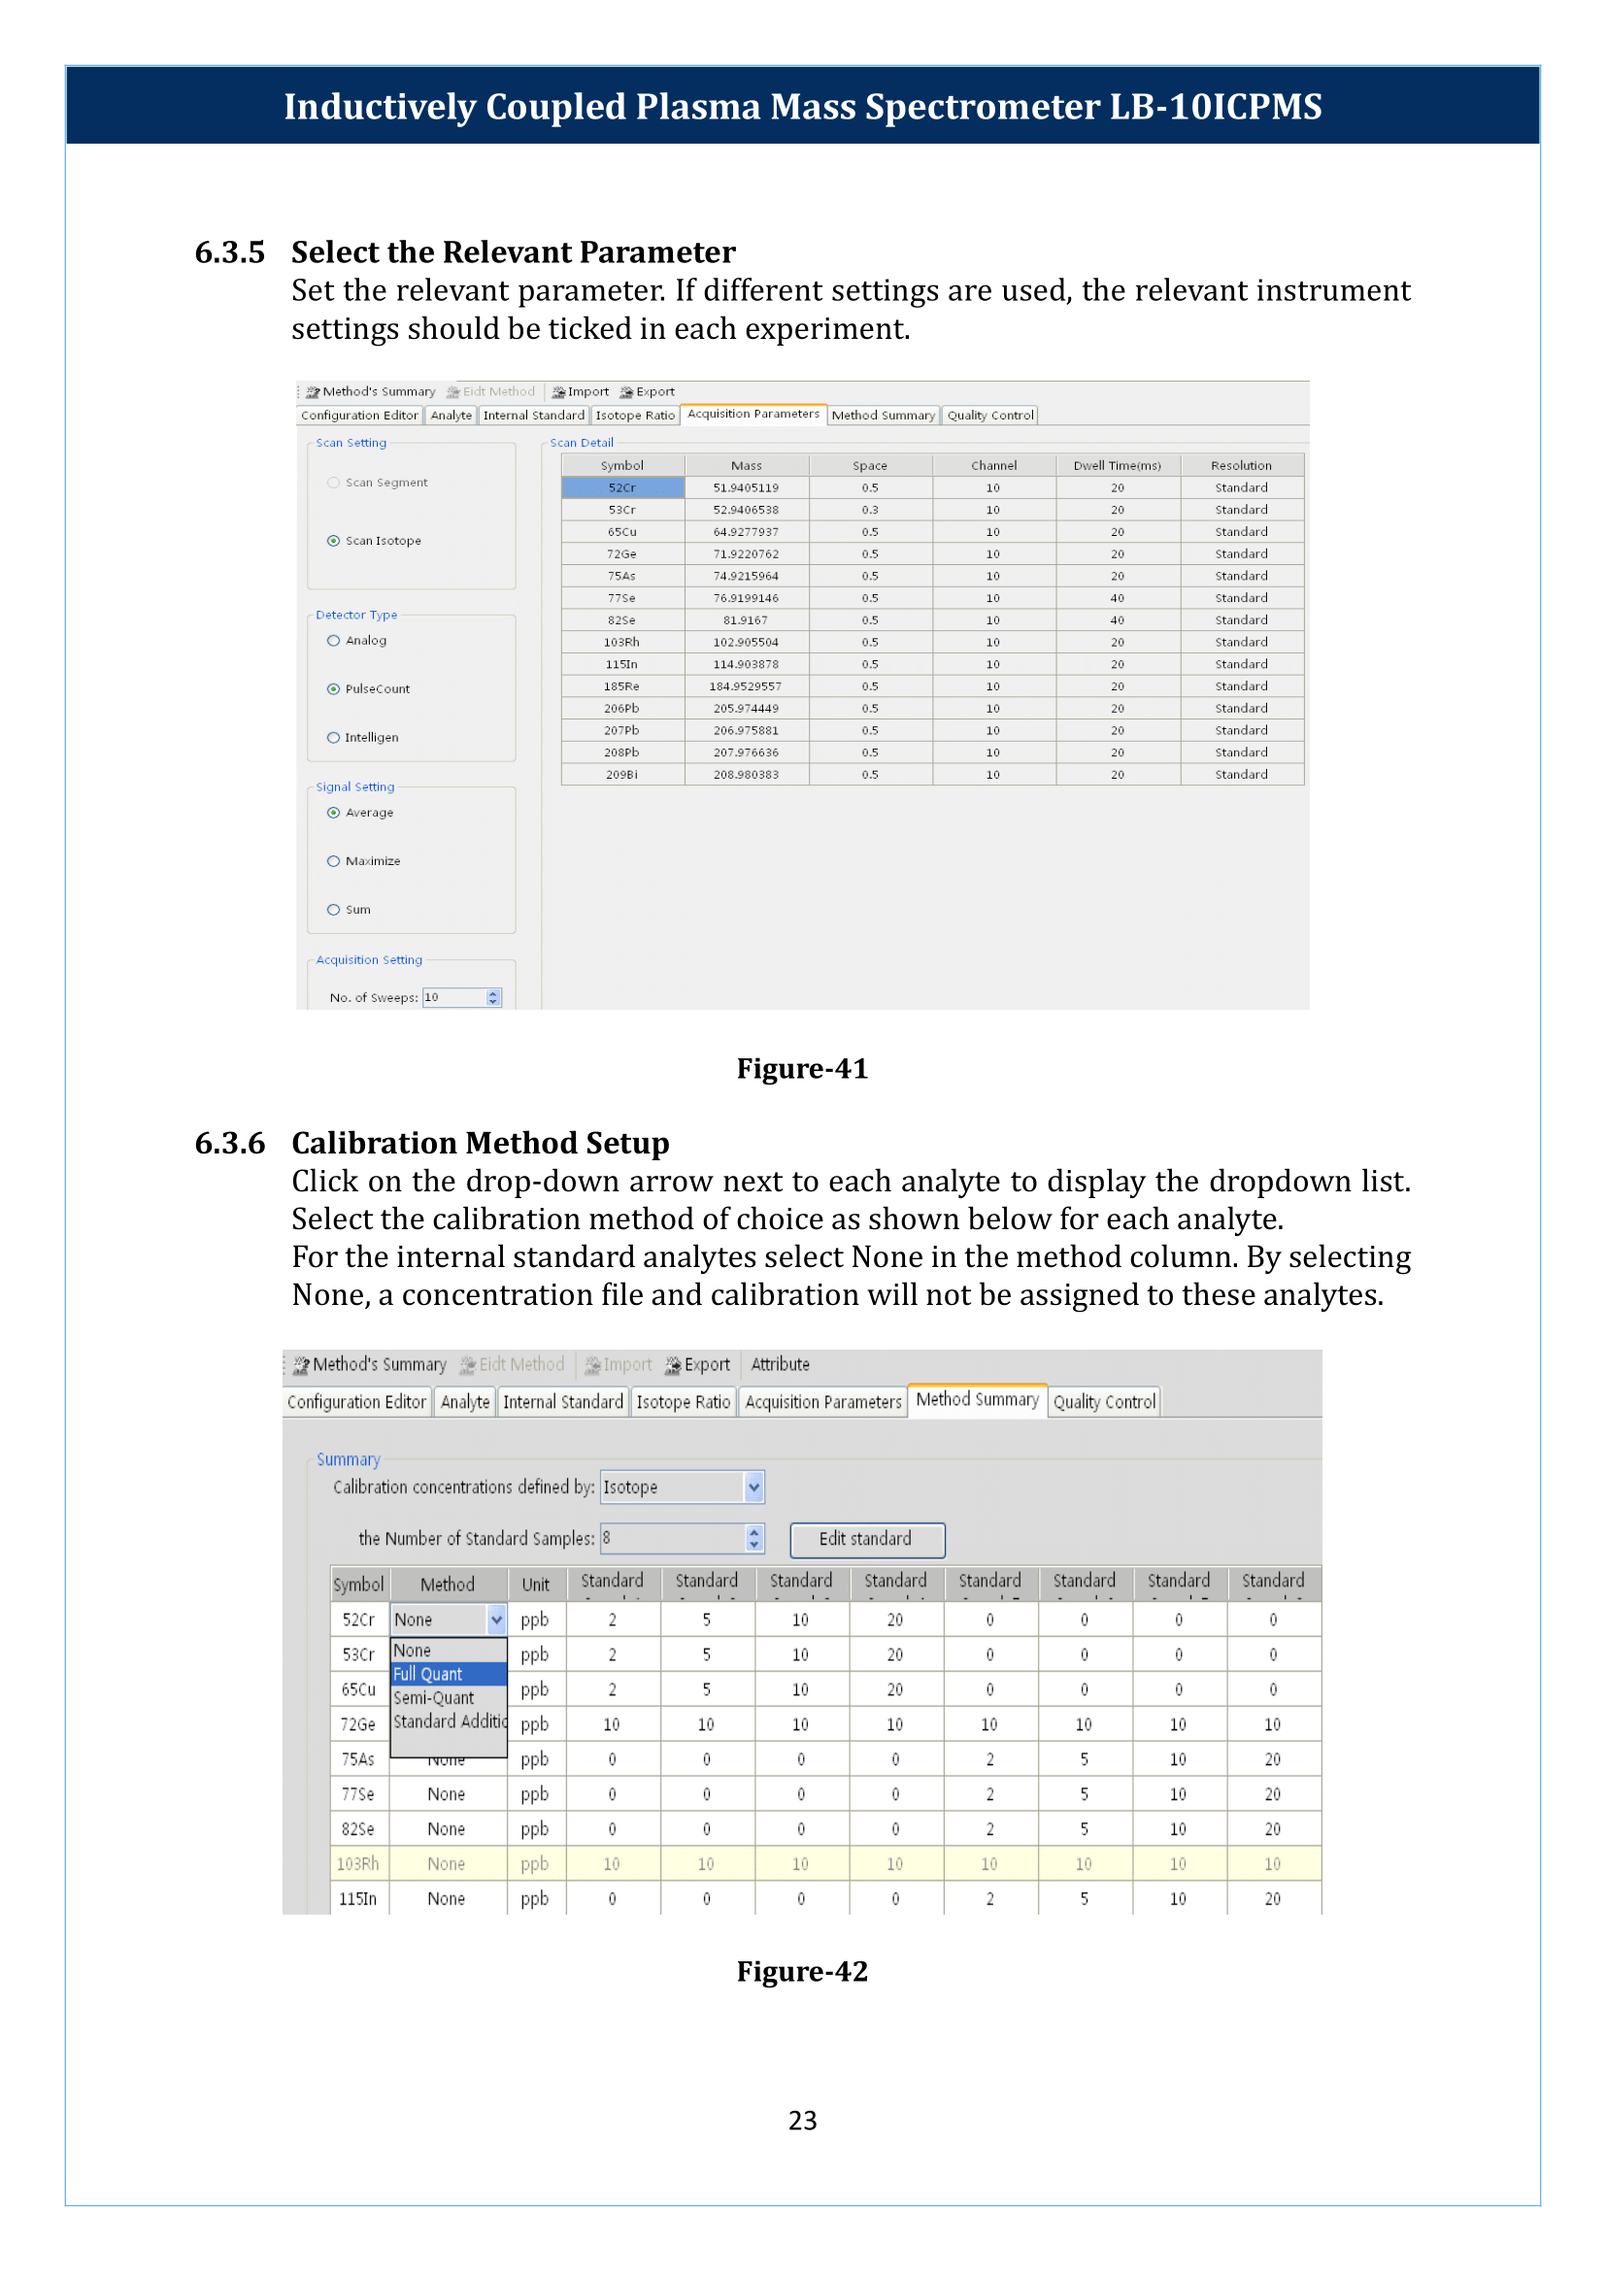
Task: Open Method's Summary from Figure-42's toolbar
Action: pyautogui.click(x=370, y=1365)
